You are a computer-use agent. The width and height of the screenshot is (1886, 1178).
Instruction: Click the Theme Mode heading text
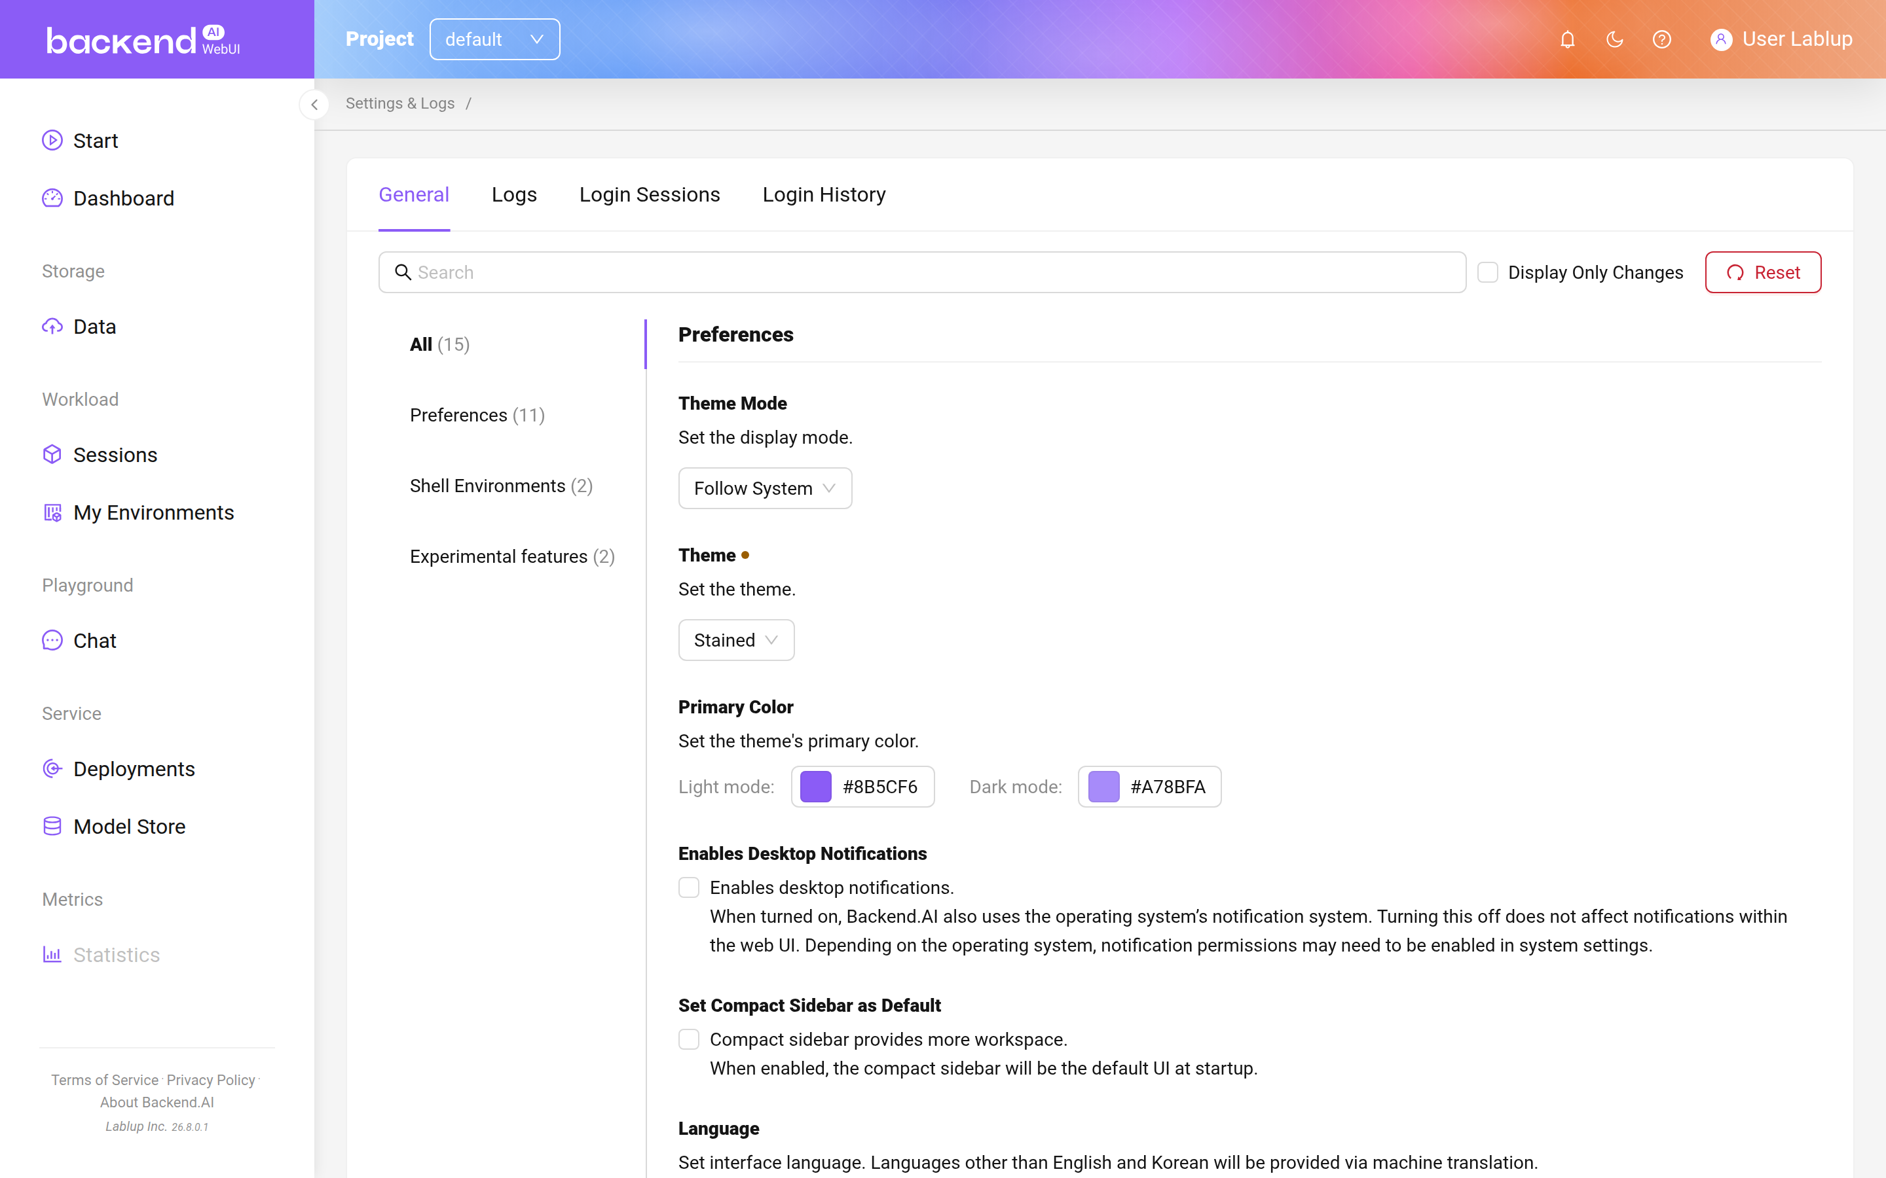click(x=733, y=404)
